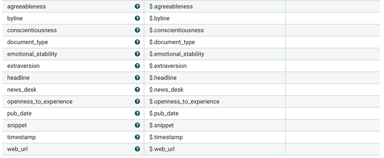
Task: Click help icon beside extraversion
Action: point(137,66)
